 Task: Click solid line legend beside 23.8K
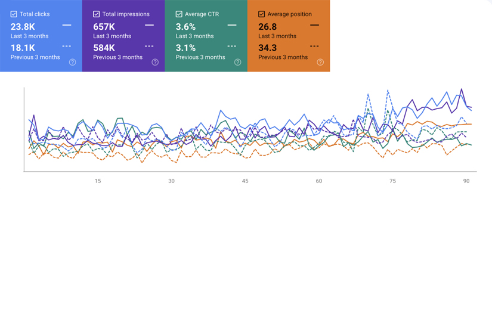66,26
